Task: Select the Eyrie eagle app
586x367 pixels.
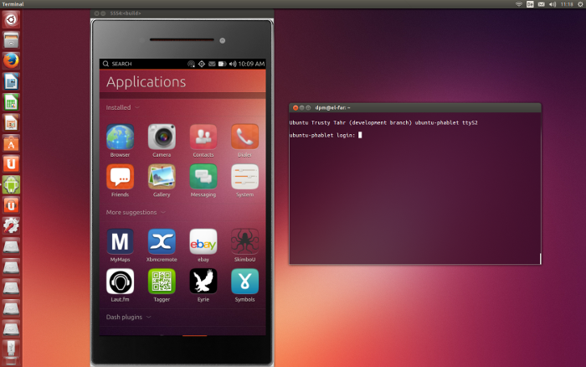Action: point(203,282)
